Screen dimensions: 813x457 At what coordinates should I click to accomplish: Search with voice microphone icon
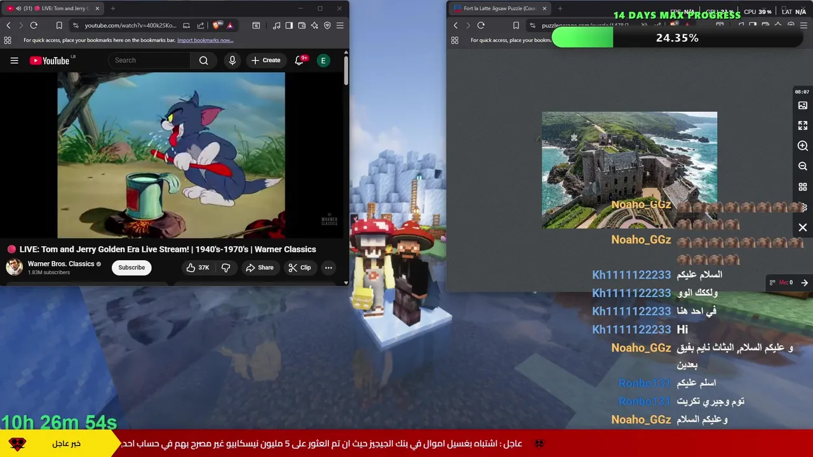click(232, 60)
